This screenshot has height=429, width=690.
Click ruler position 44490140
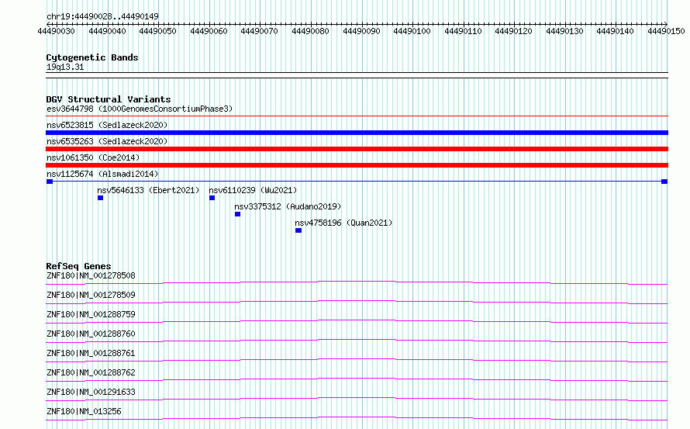pos(616,31)
